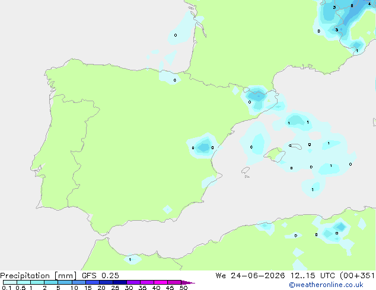Click the weatheronline.co.uk copyright link

pos(326,285)
